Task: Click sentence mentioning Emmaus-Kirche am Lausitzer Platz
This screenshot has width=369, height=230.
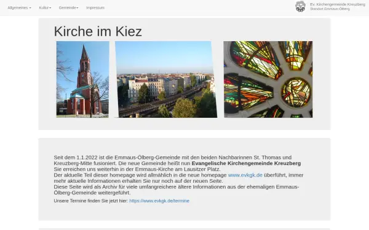Action: pyautogui.click(x=137, y=169)
